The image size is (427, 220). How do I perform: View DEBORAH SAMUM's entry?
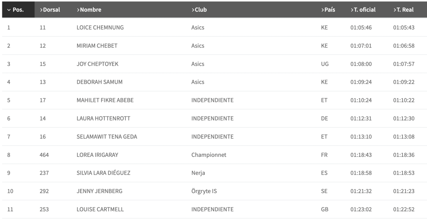tap(99, 82)
